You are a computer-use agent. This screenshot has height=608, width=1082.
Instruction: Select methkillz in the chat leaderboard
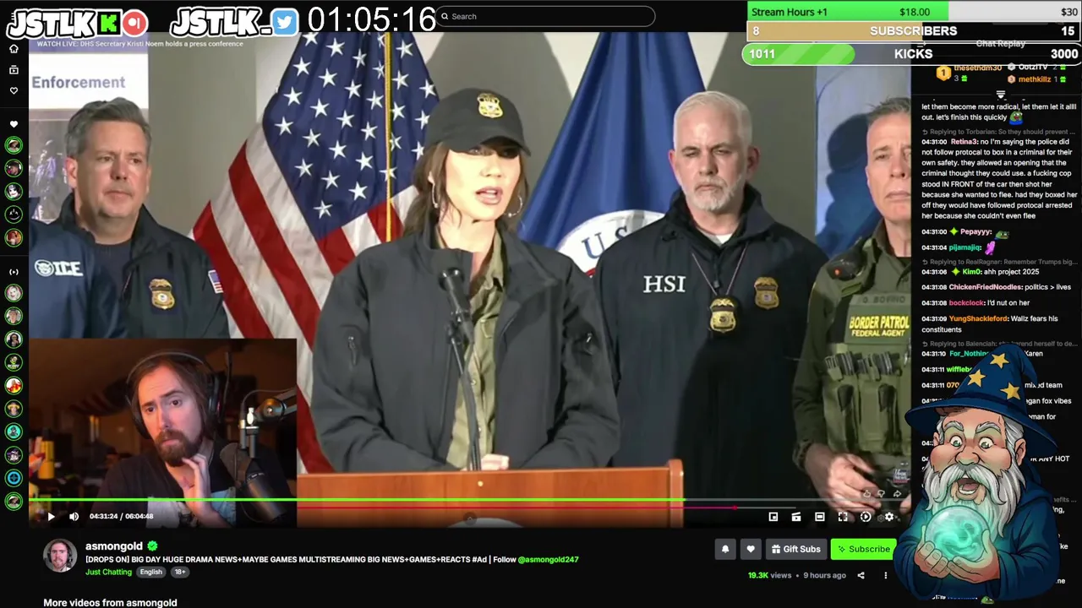pyautogui.click(x=1035, y=79)
